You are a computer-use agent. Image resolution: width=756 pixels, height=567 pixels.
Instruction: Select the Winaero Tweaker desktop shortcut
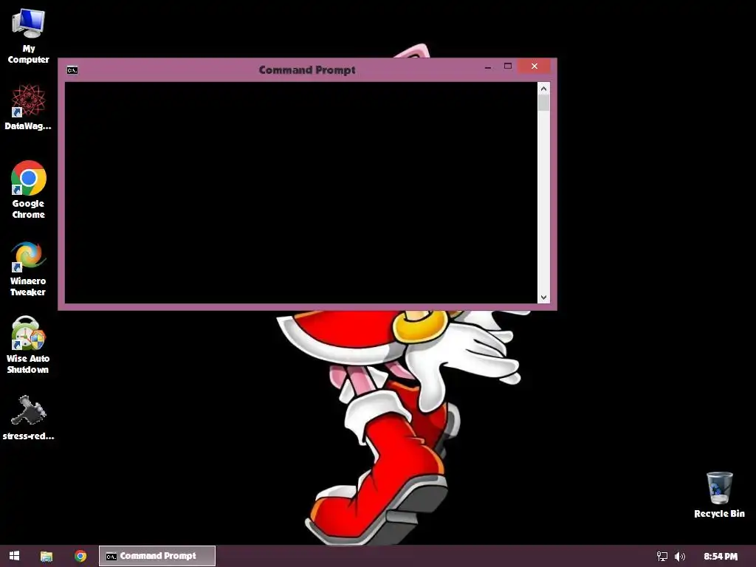pos(29,269)
